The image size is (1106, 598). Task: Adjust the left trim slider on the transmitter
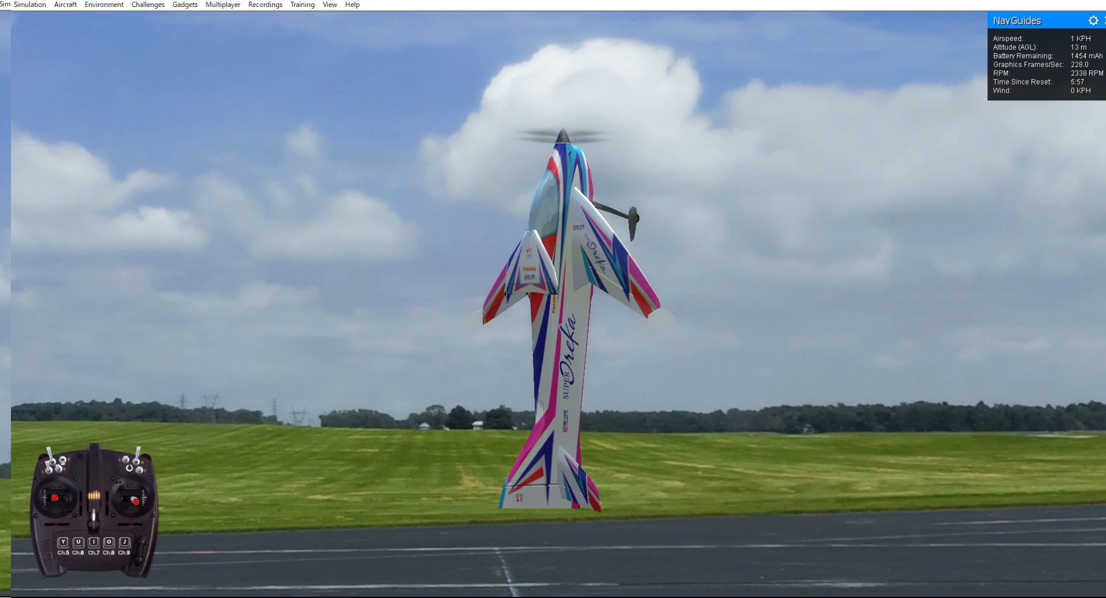[81, 502]
